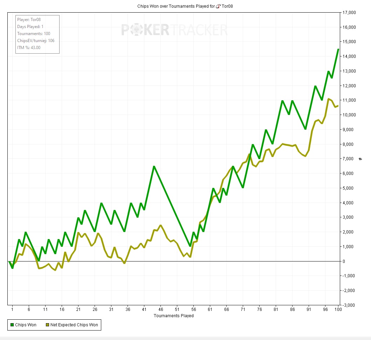The image size is (371, 340).
Task: Click the 51 tick on the x-axis
Action: [177, 310]
